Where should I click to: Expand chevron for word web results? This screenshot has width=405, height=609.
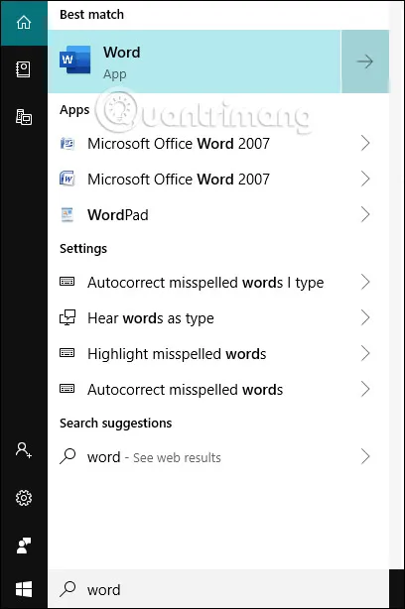click(x=365, y=456)
